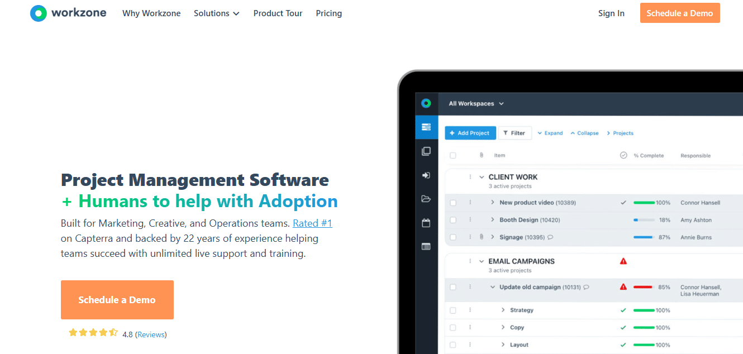Expand the Signage project
The image size is (743, 354).
coord(493,237)
